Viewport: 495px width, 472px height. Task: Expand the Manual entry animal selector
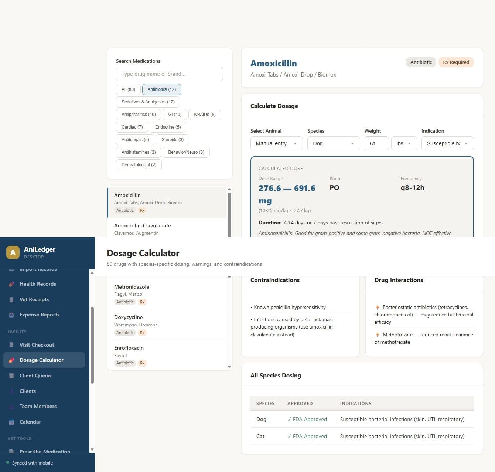point(276,143)
